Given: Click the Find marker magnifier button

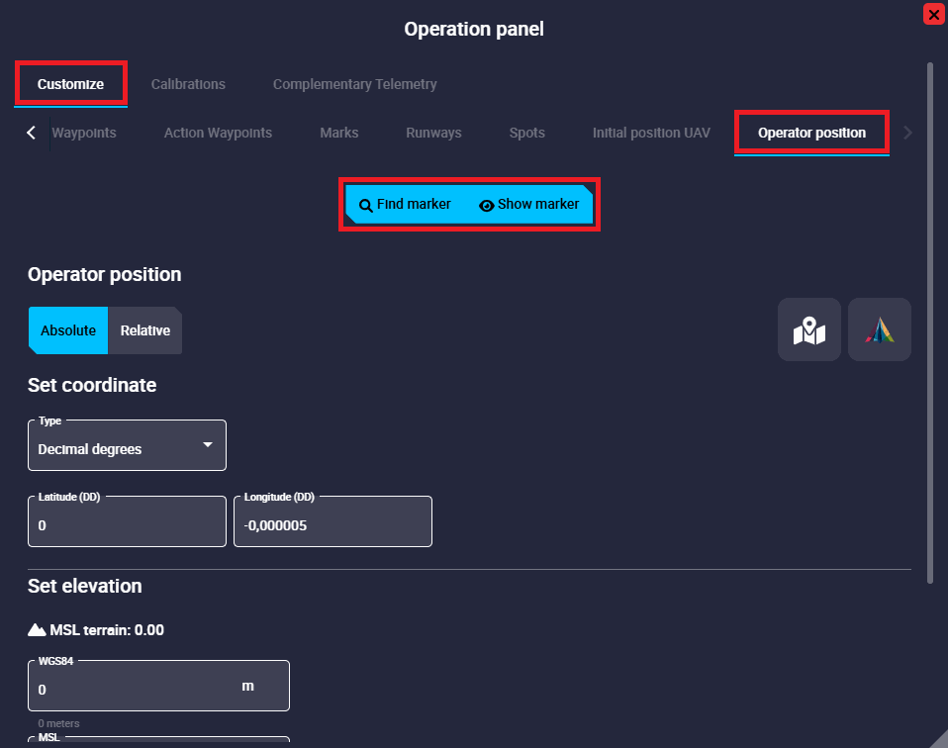Looking at the screenshot, I should (x=405, y=205).
